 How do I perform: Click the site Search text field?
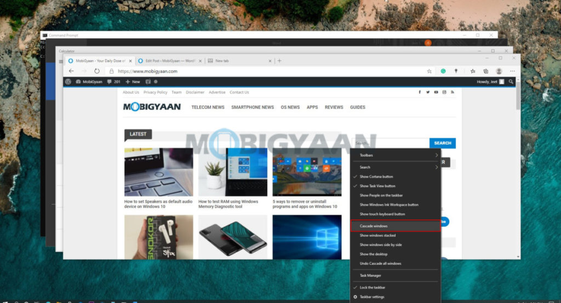pos(391,143)
